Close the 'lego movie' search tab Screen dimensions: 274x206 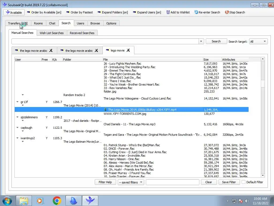128,50
